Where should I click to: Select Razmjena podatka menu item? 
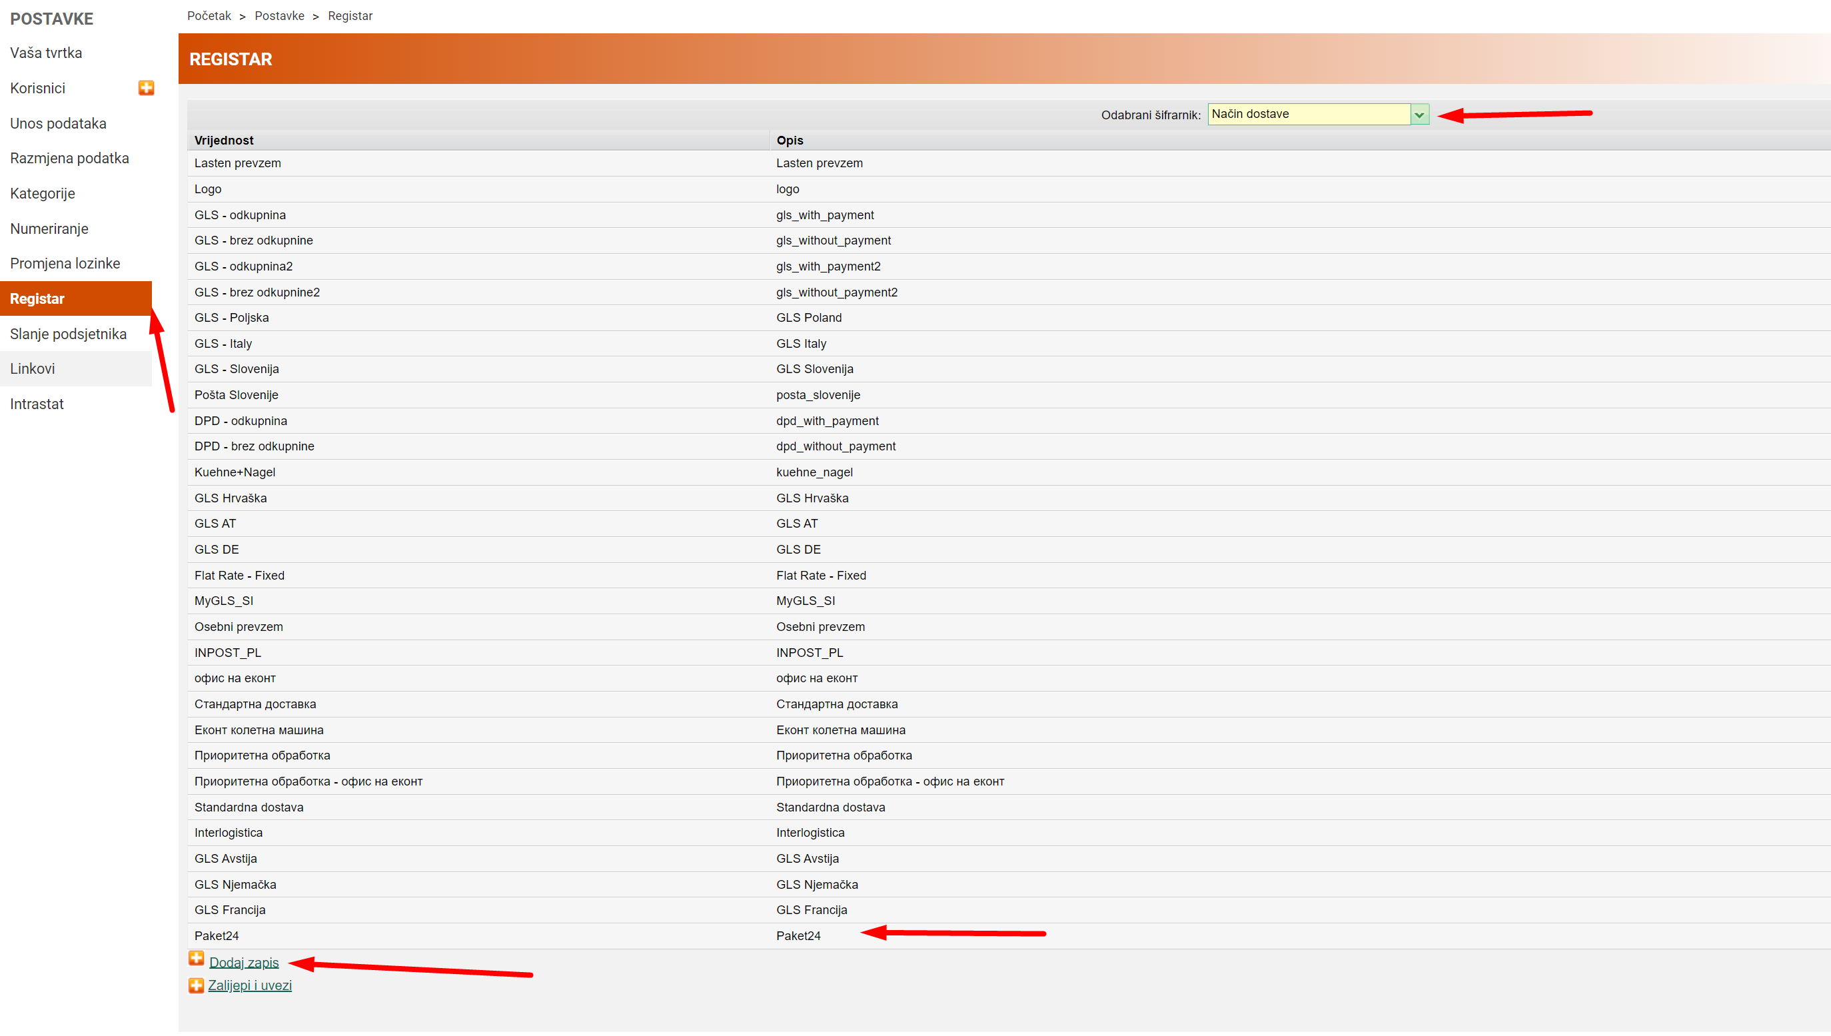tap(70, 158)
